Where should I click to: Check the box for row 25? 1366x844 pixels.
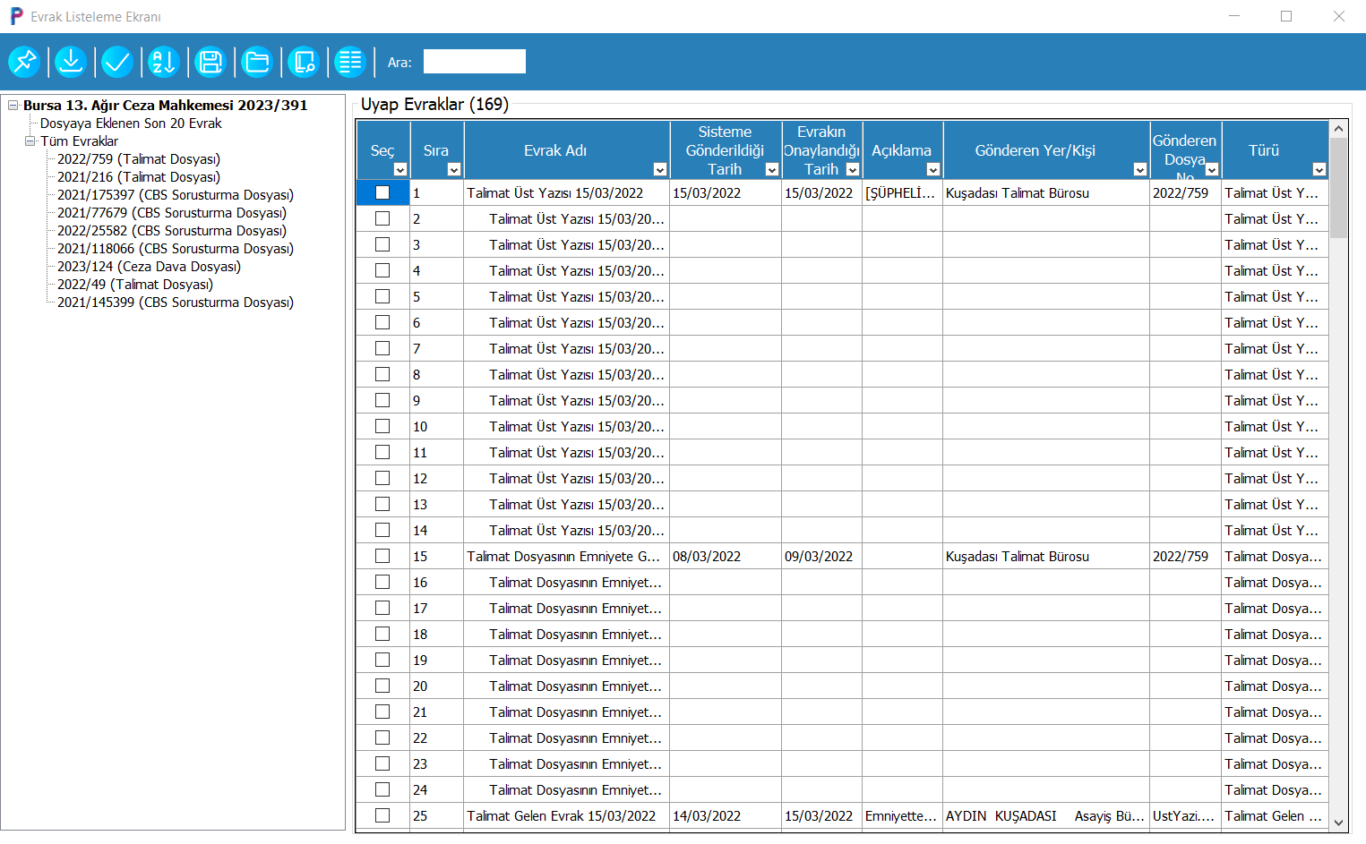(382, 815)
